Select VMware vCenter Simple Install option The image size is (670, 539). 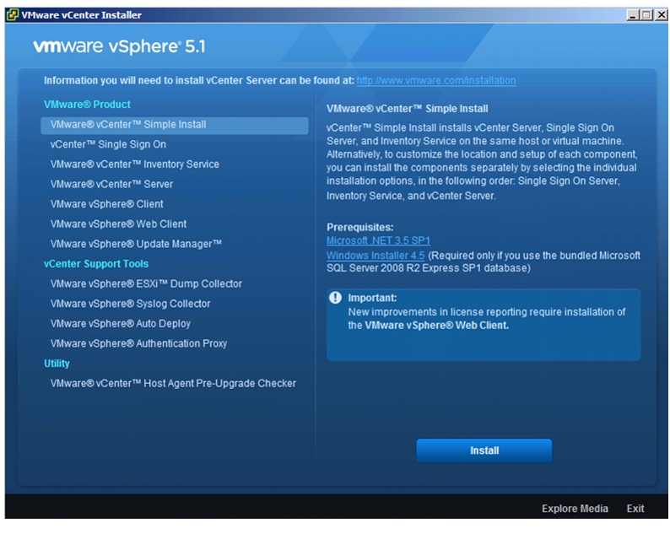pyautogui.click(x=175, y=125)
